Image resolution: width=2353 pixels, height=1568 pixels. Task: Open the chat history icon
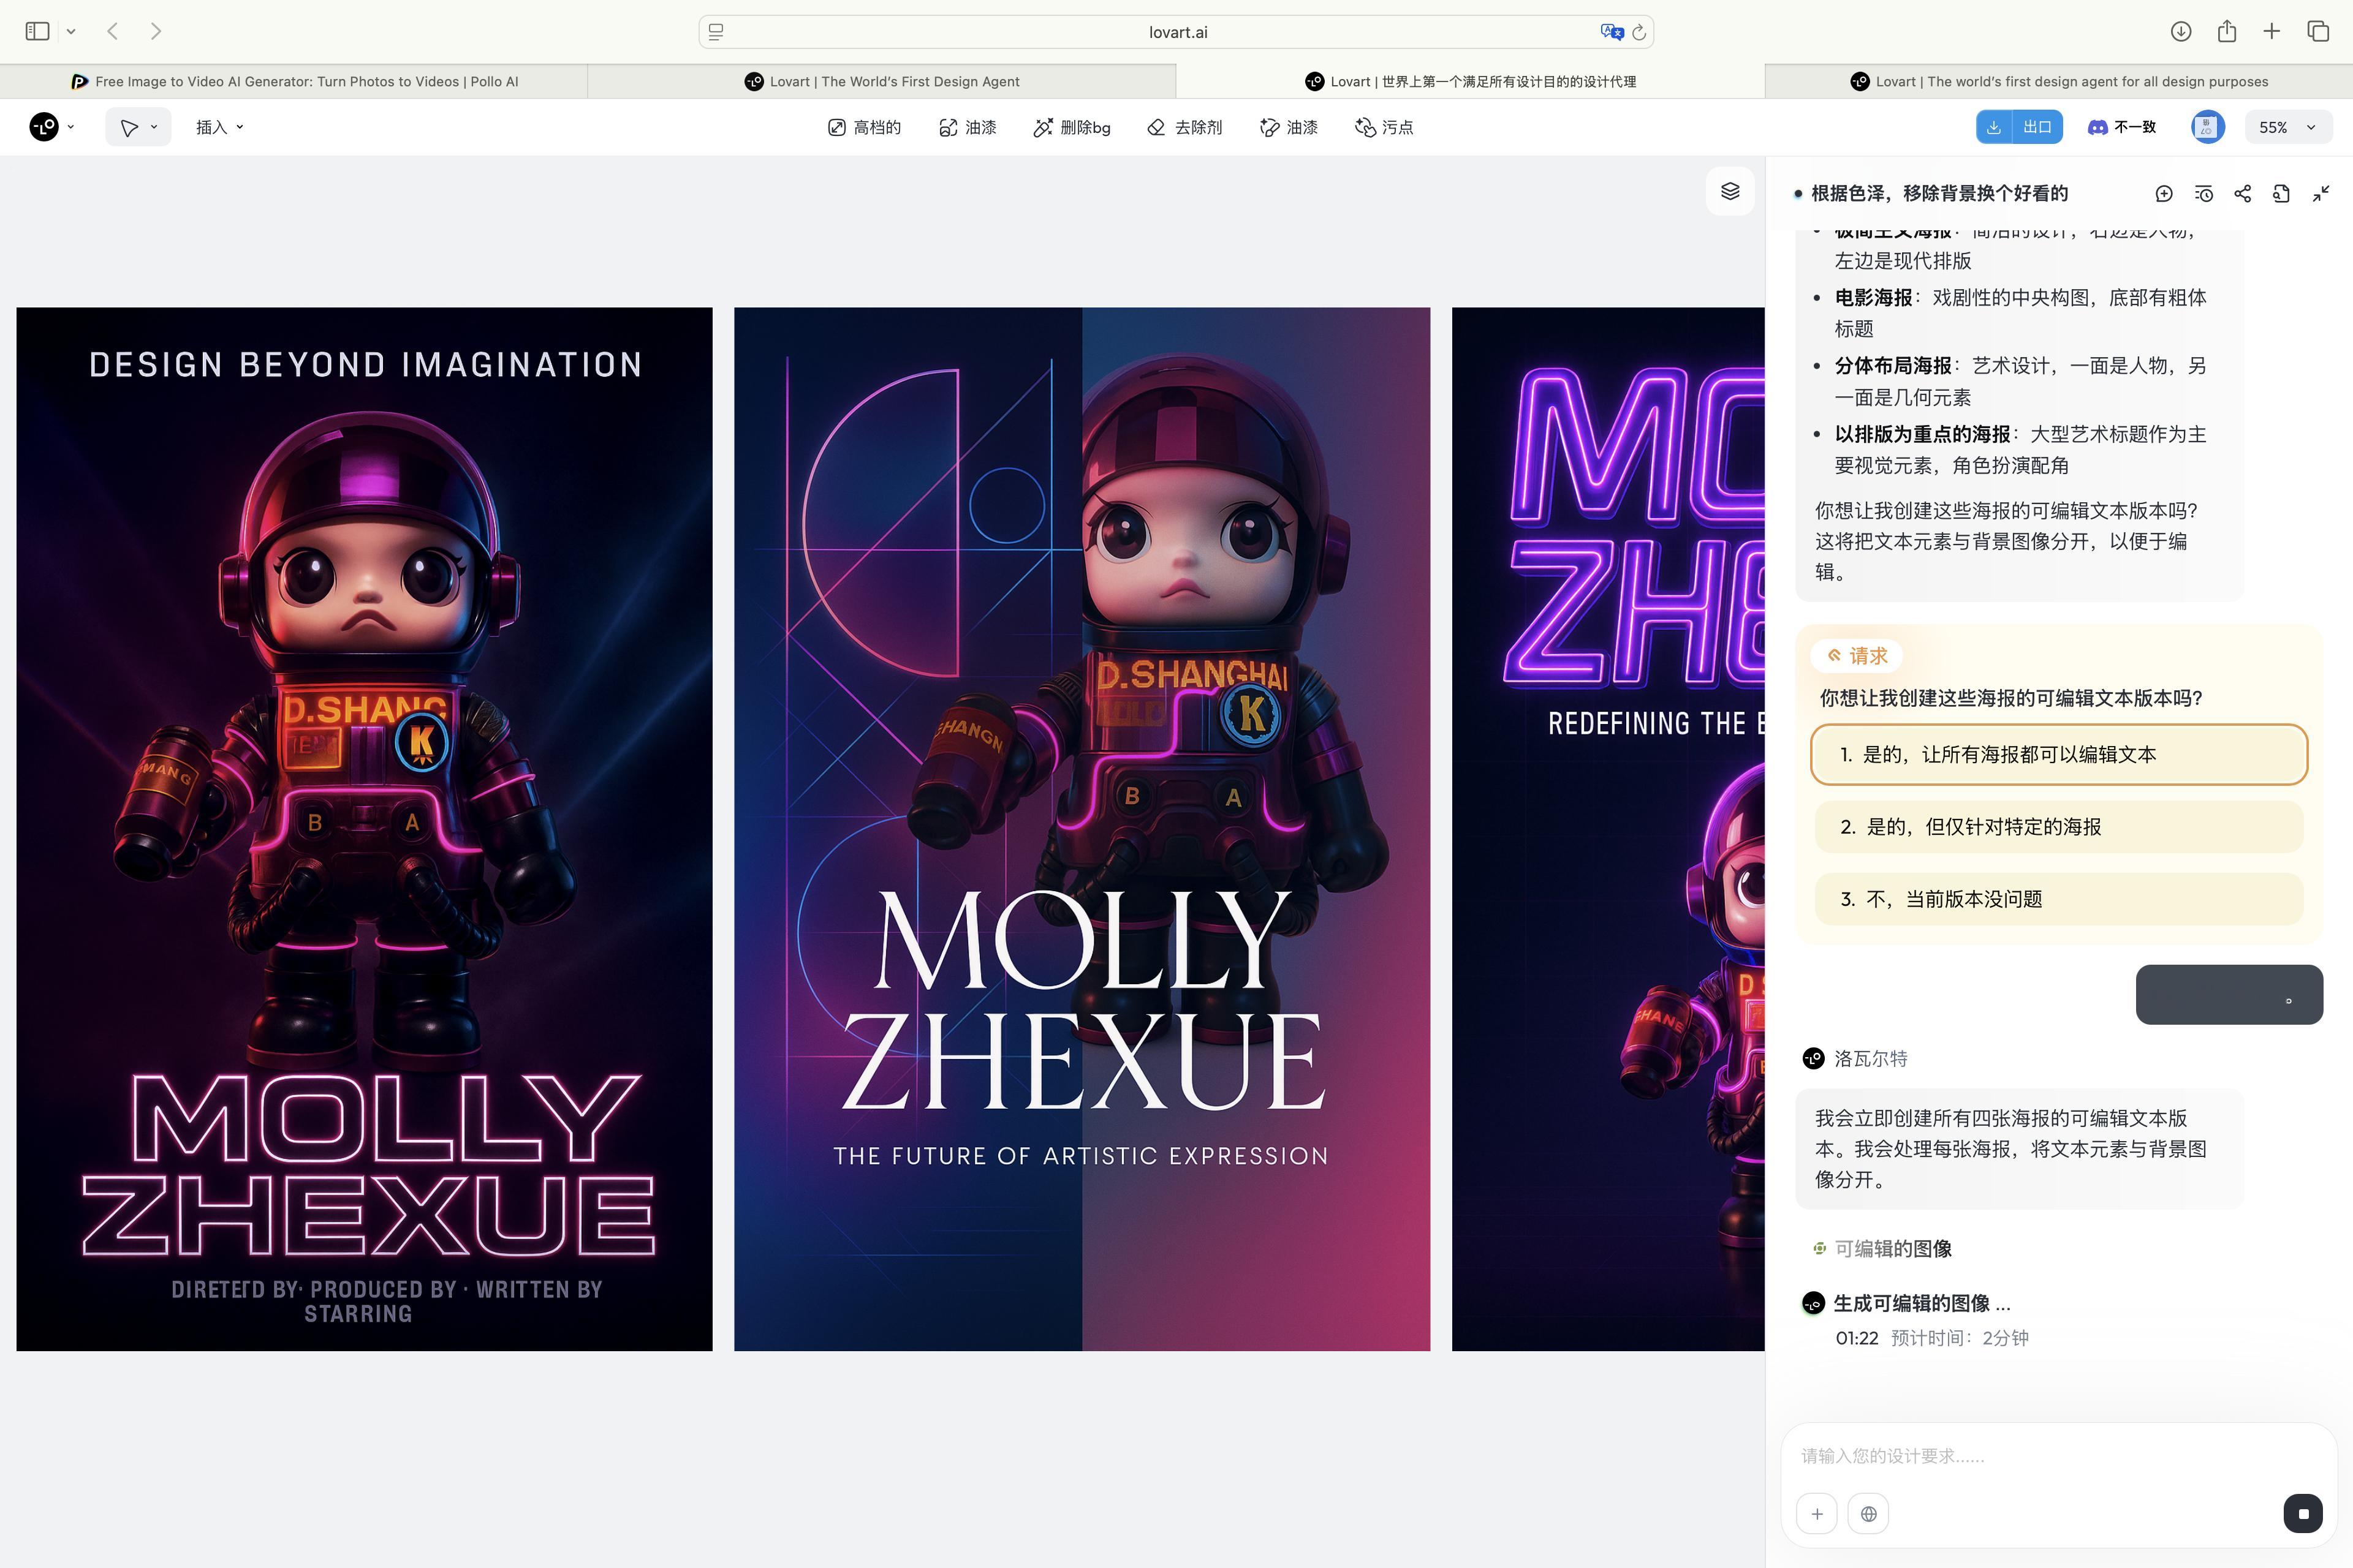pyautogui.click(x=2203, y=194)
